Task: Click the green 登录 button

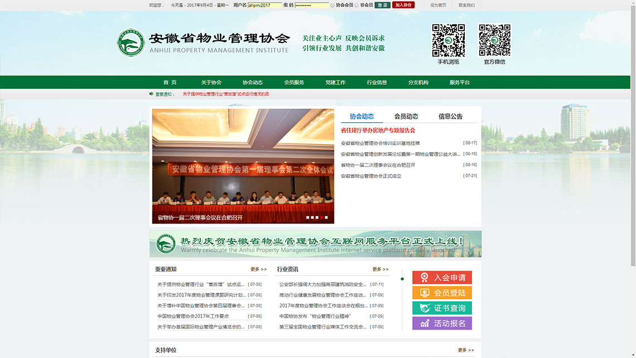Action: (382, 5)
